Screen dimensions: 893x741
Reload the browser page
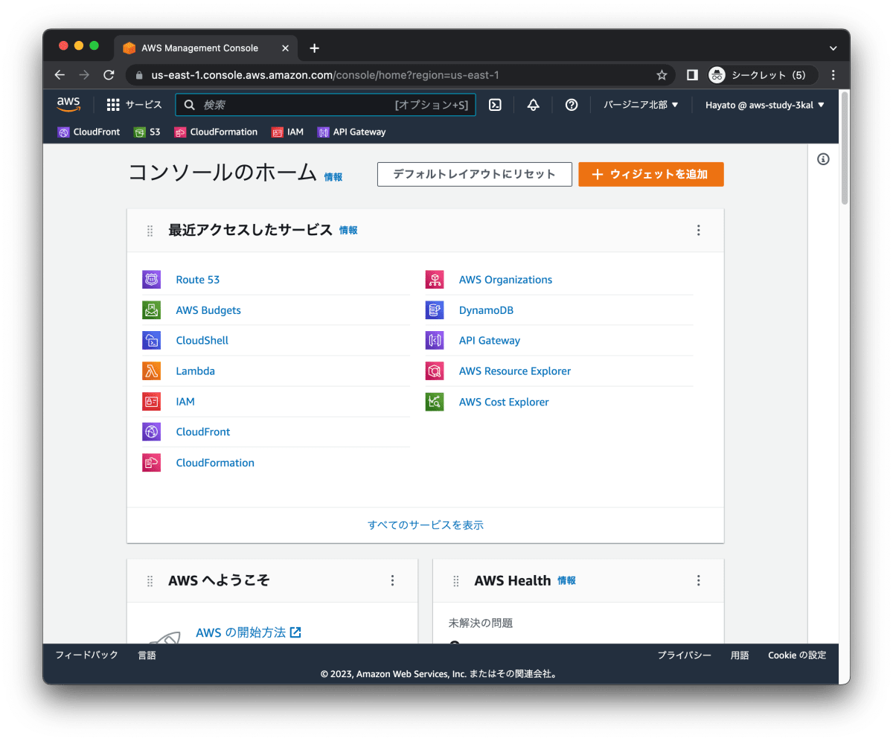tap(109, 75)
